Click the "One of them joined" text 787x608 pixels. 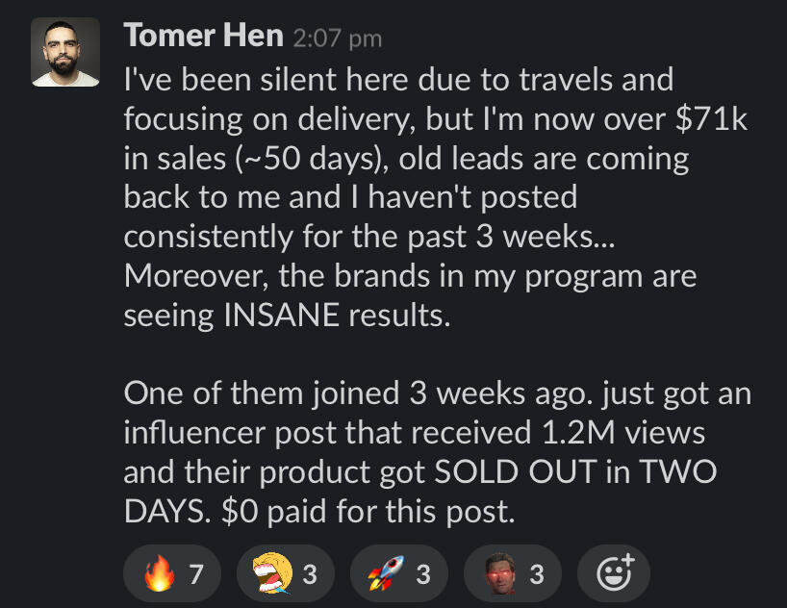pyautogui.click(x=248, y=393)
